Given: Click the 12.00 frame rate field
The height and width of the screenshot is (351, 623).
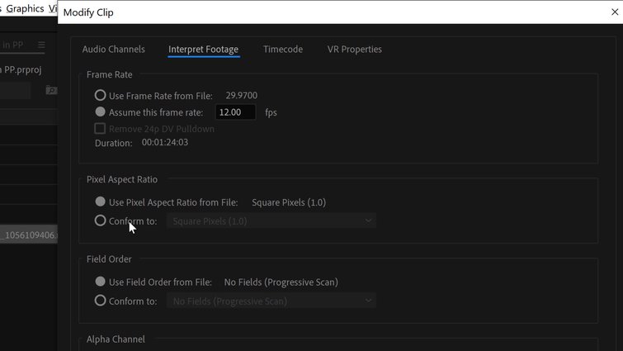Looking at the screenshot, I should [x=235, y=112].
